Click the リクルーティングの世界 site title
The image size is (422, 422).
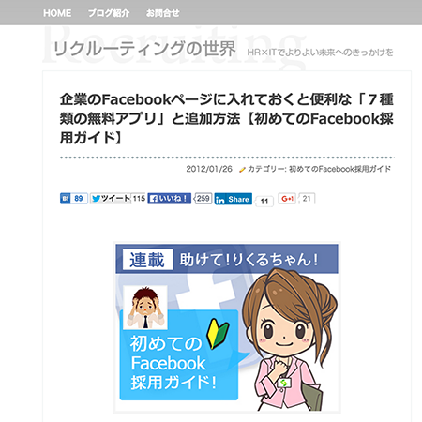pyautogui.click(x=144, y=49)
